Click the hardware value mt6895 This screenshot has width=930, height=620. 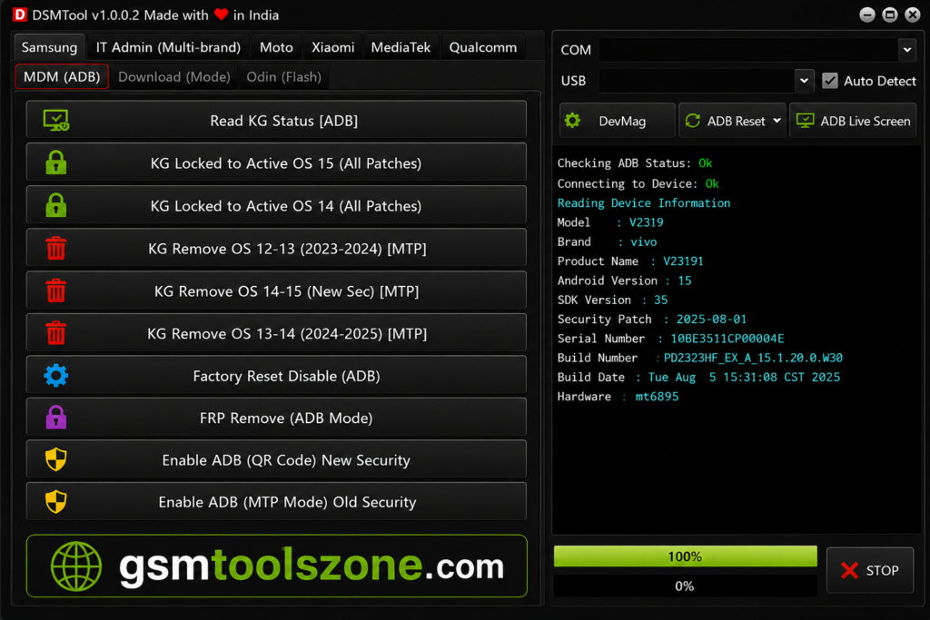pyautogui.click(x=657, y=397)
